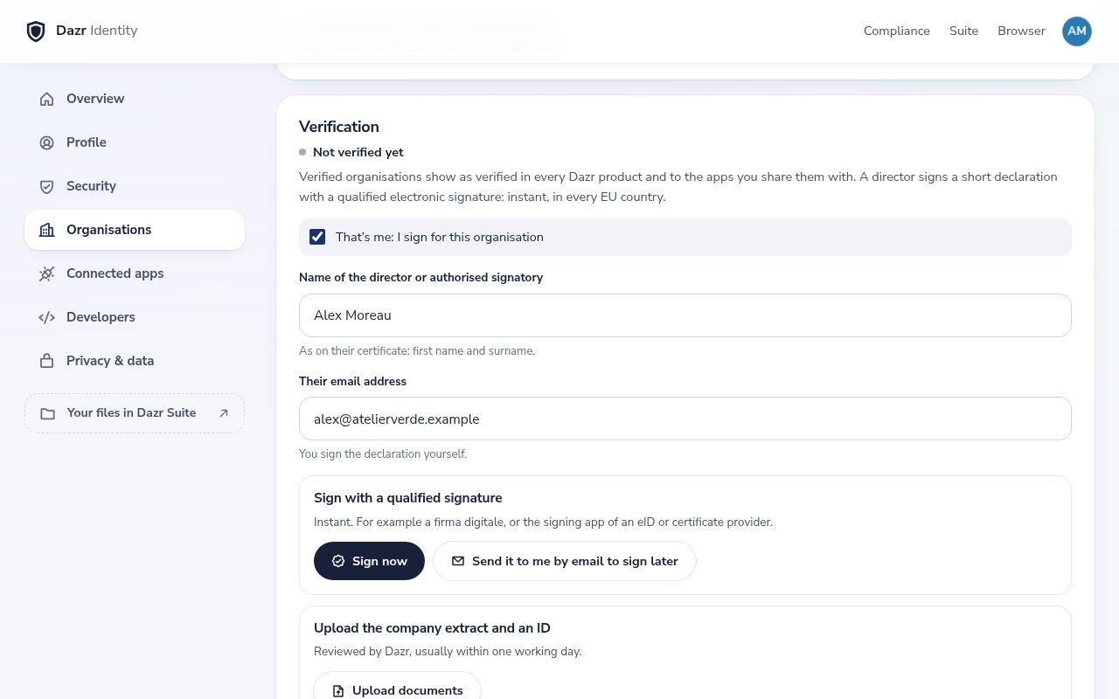
Task: Click the "You sign the declaration yourself." hint
Action: (x=383, y=454)
